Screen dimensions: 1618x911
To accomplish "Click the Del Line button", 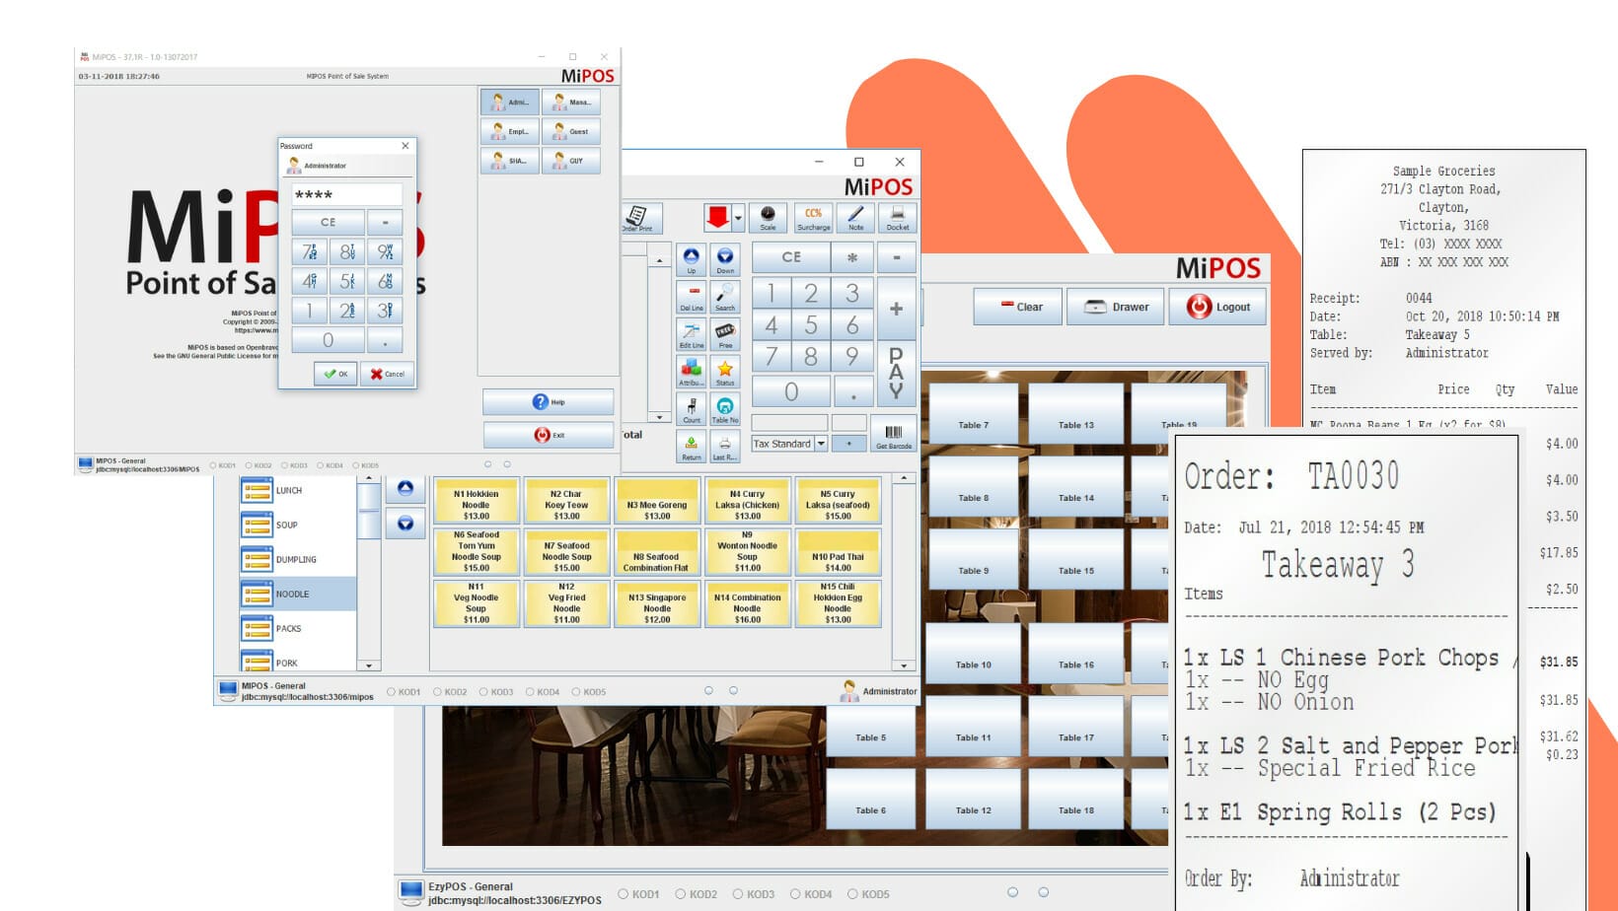I will click(692, 298).
